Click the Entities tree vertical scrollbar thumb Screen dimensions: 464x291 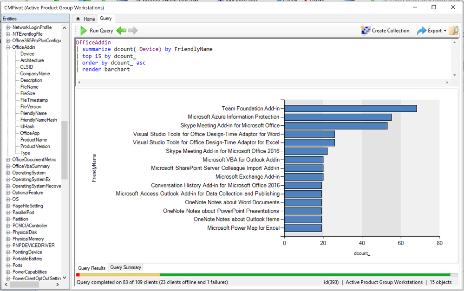coord(65,150)
